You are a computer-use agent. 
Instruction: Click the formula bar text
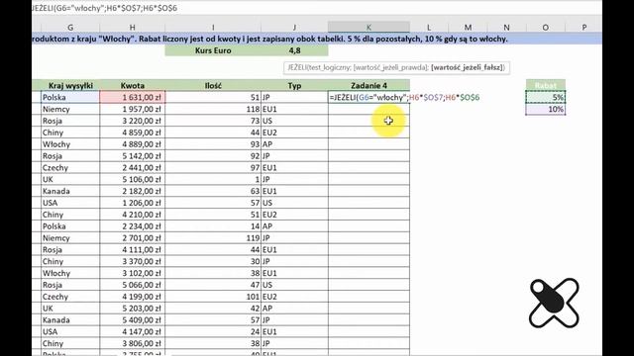(x=104, y=8)
